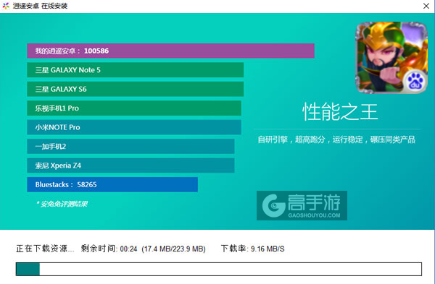Screen dimensions: 435x284
Task: Select the 小米NOTE Pro bar
Action: pos(134,127)
